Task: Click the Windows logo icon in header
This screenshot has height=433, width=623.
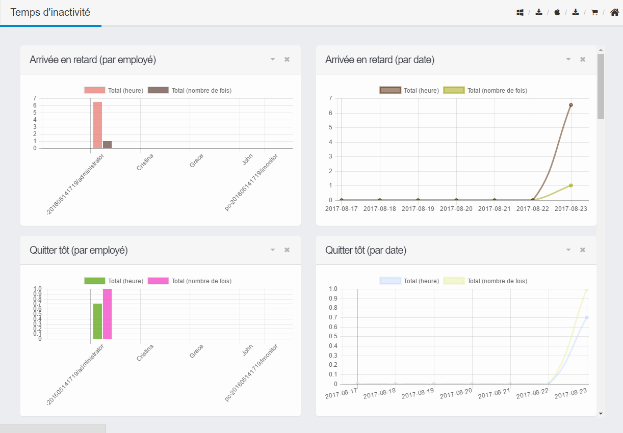Action: point(520,12)
